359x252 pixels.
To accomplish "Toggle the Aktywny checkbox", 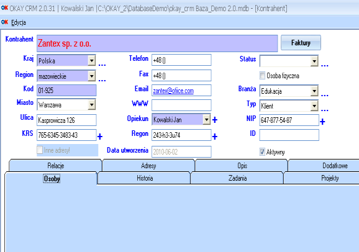I will (x=262, y=151).
